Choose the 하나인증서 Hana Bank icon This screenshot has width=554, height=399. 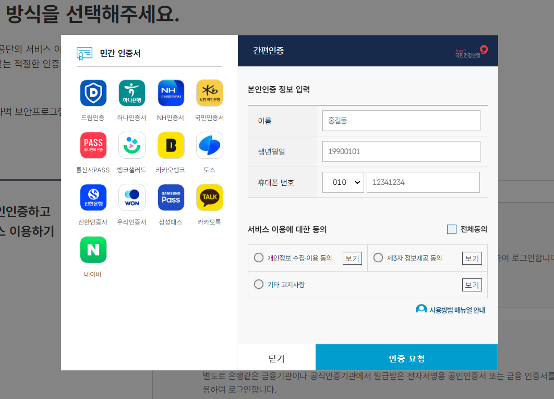(132, 93)
